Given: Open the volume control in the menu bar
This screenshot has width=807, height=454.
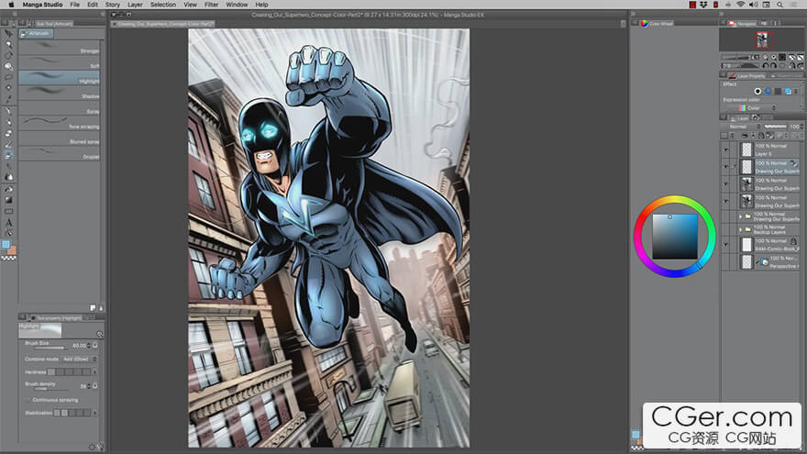Looking at the screenshot, I should 754,5.
